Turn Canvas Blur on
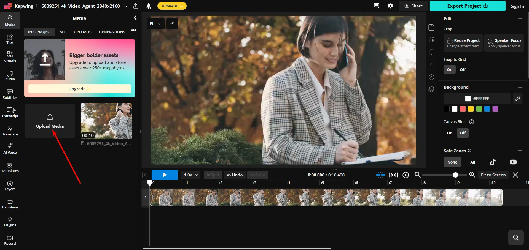 449,133
